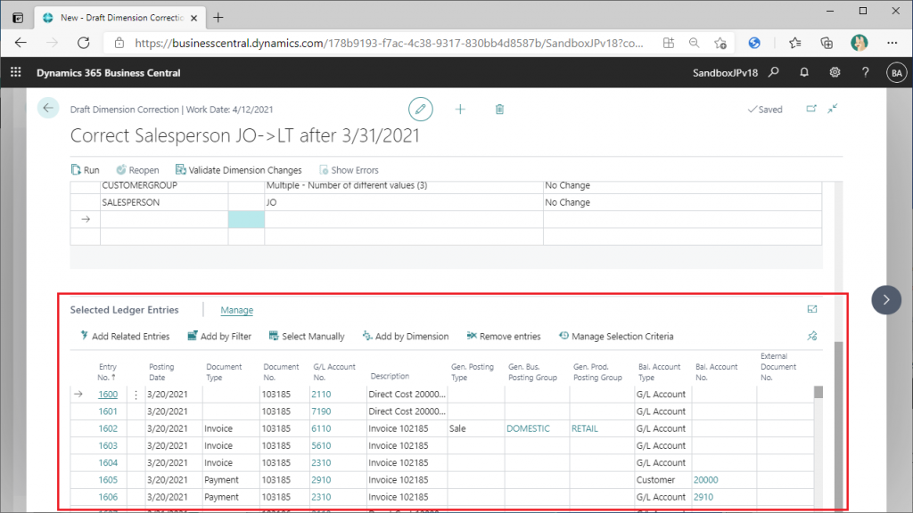Click the ledger entries list scrollbar thumb
Viewport: 913px width, 513px height.
(x=818, y=392)
